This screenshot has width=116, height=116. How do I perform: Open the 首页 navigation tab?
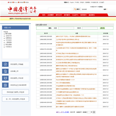pos(44,15)
